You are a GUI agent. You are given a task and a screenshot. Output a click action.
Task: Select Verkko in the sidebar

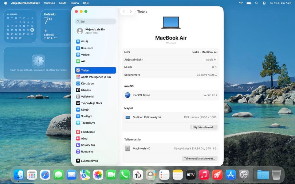[95, 55]
